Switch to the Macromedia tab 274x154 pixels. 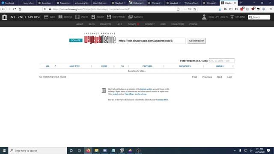[64, 3]
